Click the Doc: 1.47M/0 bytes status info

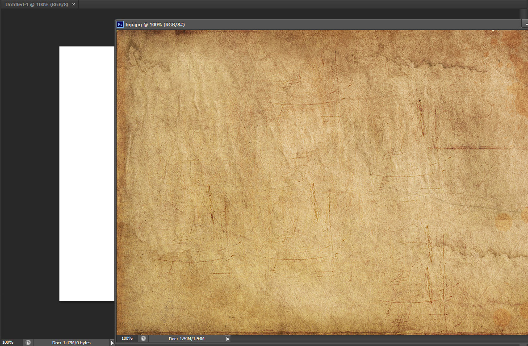click(71, 342)
